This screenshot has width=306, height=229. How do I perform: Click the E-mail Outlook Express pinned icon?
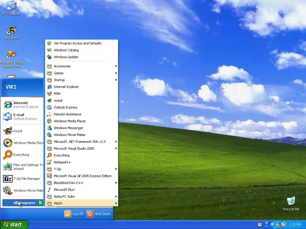pos(7,117)
